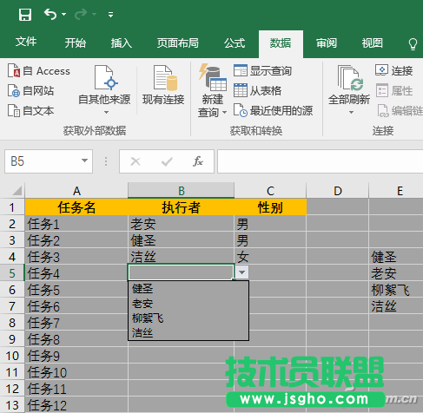Import data from Access icon
This screenshot has height=413, width=423.
coord(14,71)
